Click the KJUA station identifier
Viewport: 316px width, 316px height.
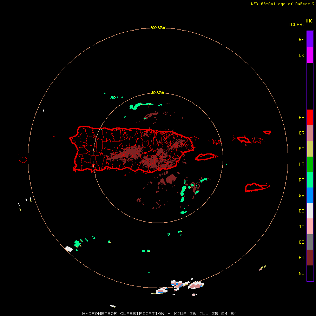pos(180,314)
